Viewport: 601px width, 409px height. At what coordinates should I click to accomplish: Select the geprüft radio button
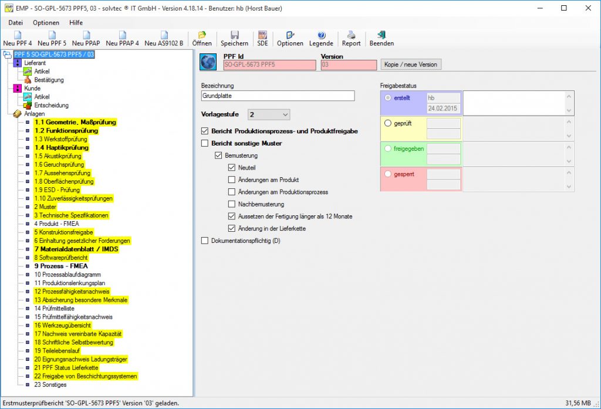point(387,124)
